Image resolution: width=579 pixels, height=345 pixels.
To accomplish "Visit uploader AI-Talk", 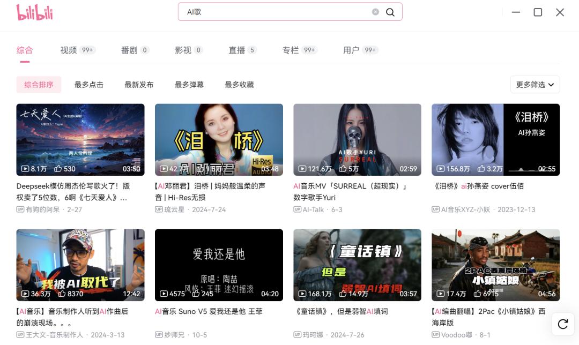I will tap(313, 209).
